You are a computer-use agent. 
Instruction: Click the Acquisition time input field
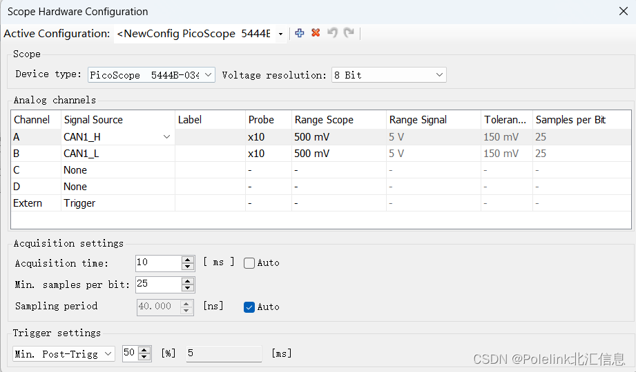(x=159, y=263)
